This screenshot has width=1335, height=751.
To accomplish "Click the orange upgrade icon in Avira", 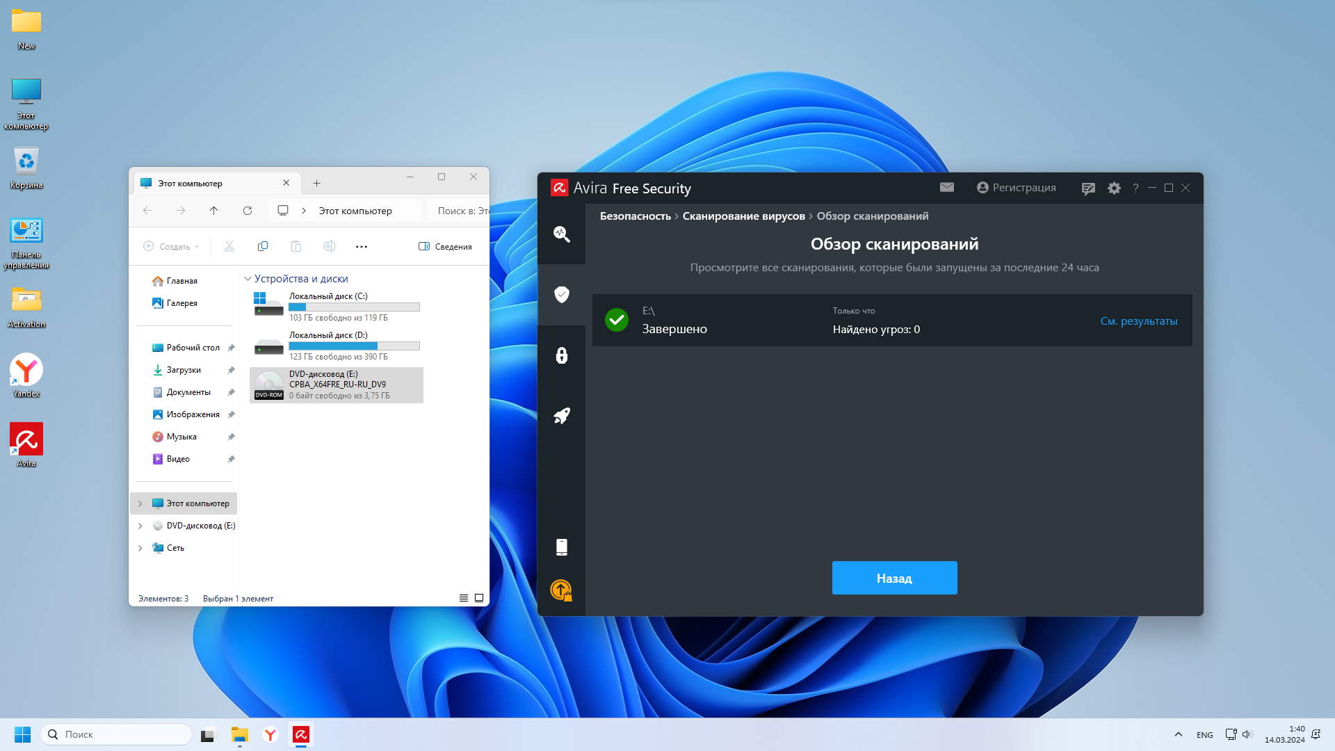I will [561, 590].
